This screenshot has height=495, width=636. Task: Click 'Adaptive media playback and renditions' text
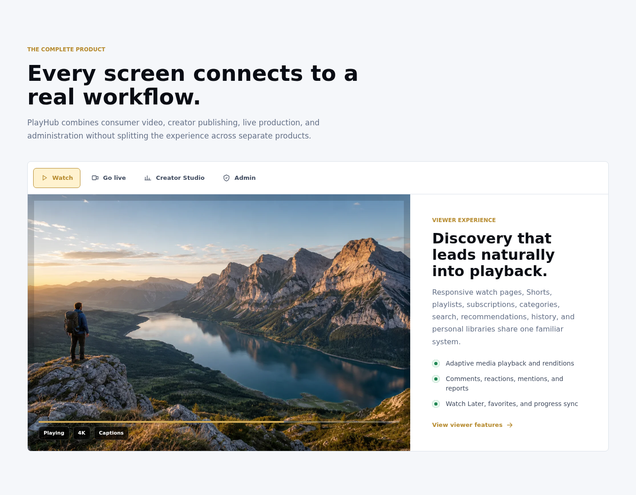tap(510, 363)
